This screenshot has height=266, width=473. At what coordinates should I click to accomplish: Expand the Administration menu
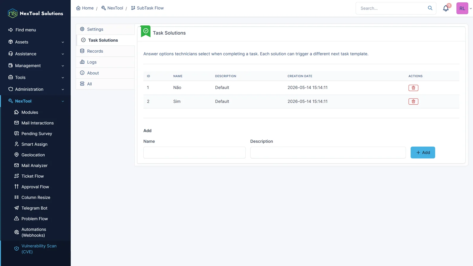35,89
